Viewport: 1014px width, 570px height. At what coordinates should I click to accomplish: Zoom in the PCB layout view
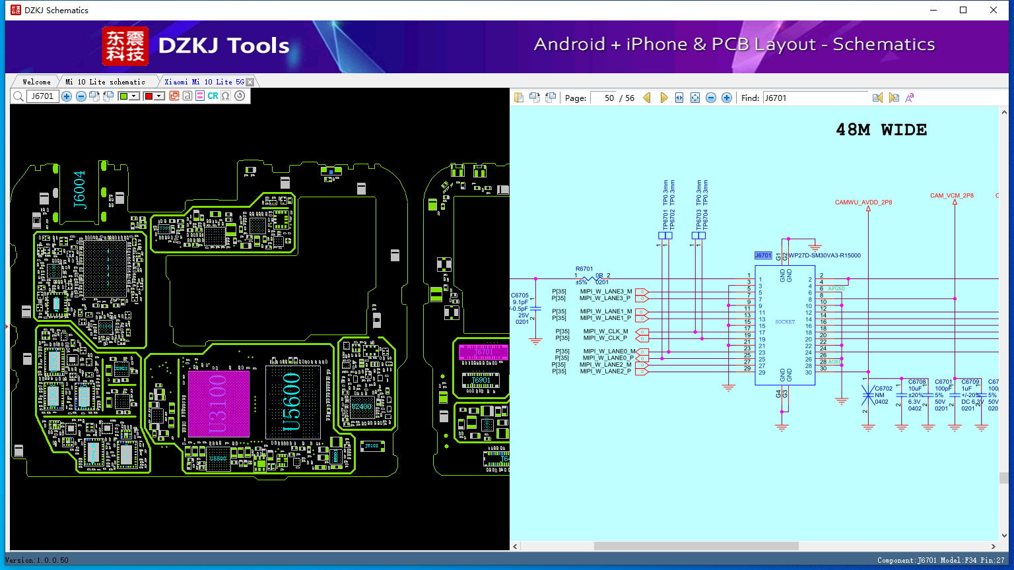[67, 96]
